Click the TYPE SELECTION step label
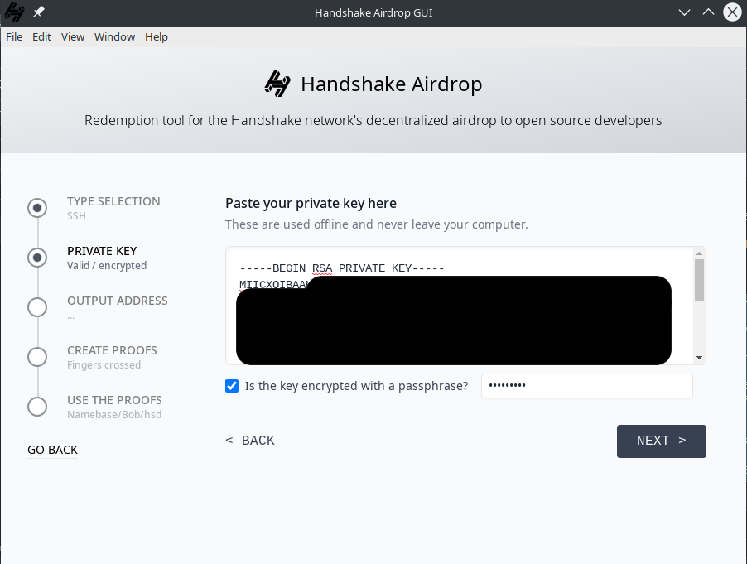The image size is (747, 564). point(113,201)
